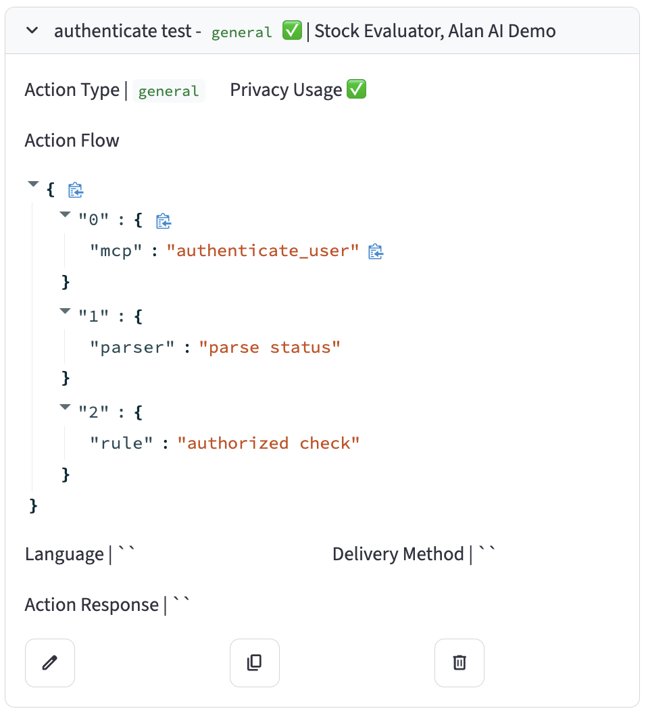
Task: Copy the "0" node with clipboard icon
Action: click(x=164, y=221)
